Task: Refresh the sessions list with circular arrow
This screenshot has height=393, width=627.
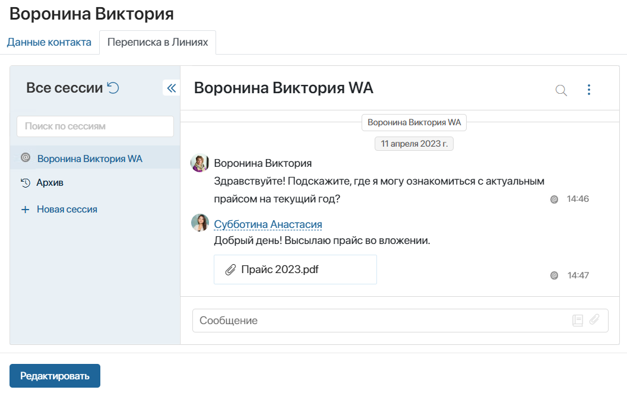Action: click(x=113, y=87)
